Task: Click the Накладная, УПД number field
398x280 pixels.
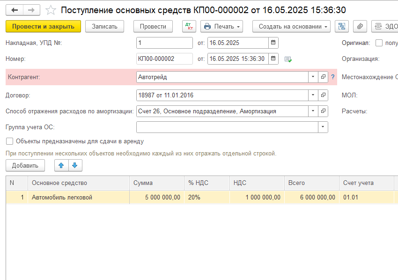Action: pyautogui.click(x=164, y=43)
